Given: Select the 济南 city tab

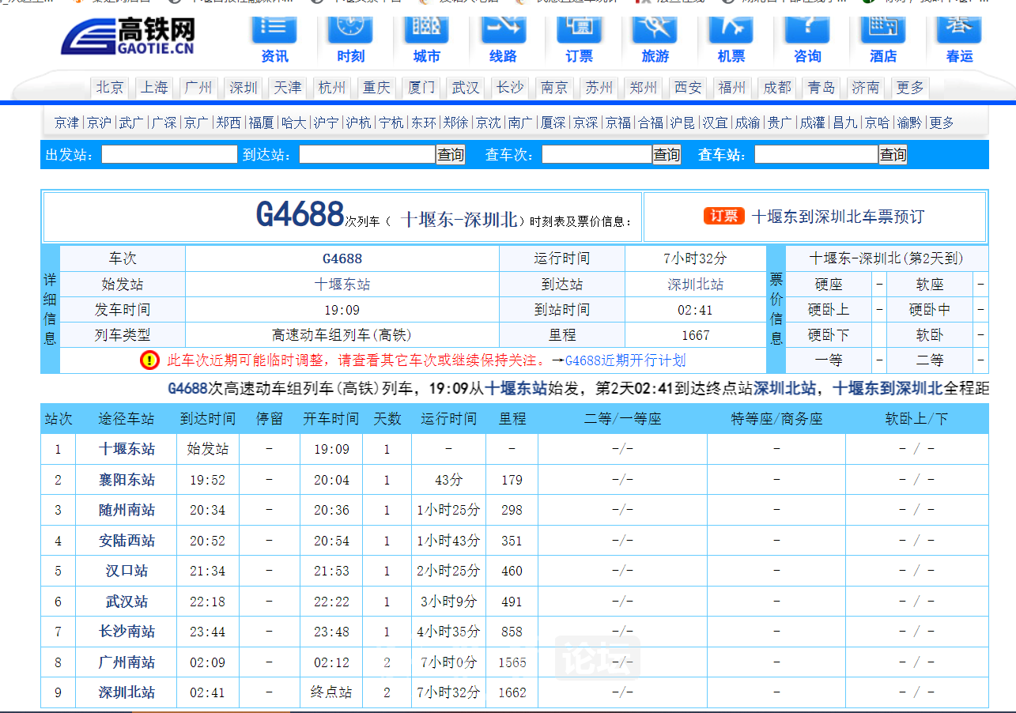Looking at the screenshot, I should coord(866,88).
